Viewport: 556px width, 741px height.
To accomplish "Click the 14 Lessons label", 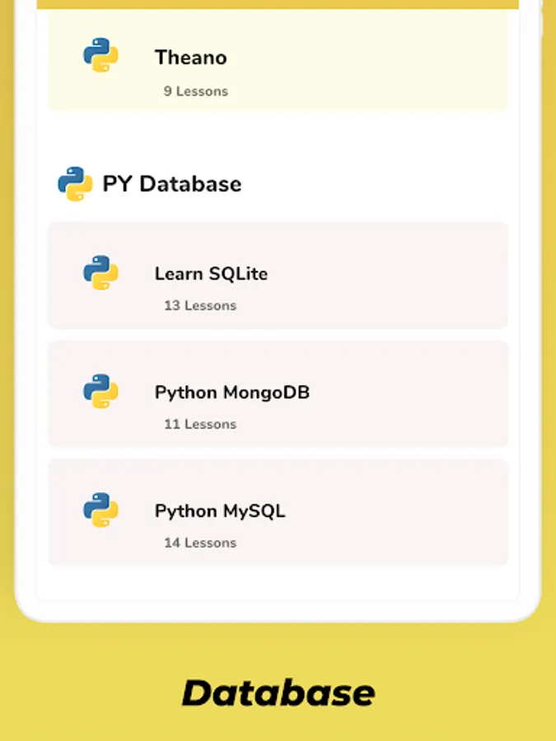I will tap(200, 543).
